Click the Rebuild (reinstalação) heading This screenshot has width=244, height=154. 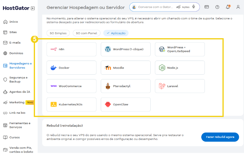(65, 126)
